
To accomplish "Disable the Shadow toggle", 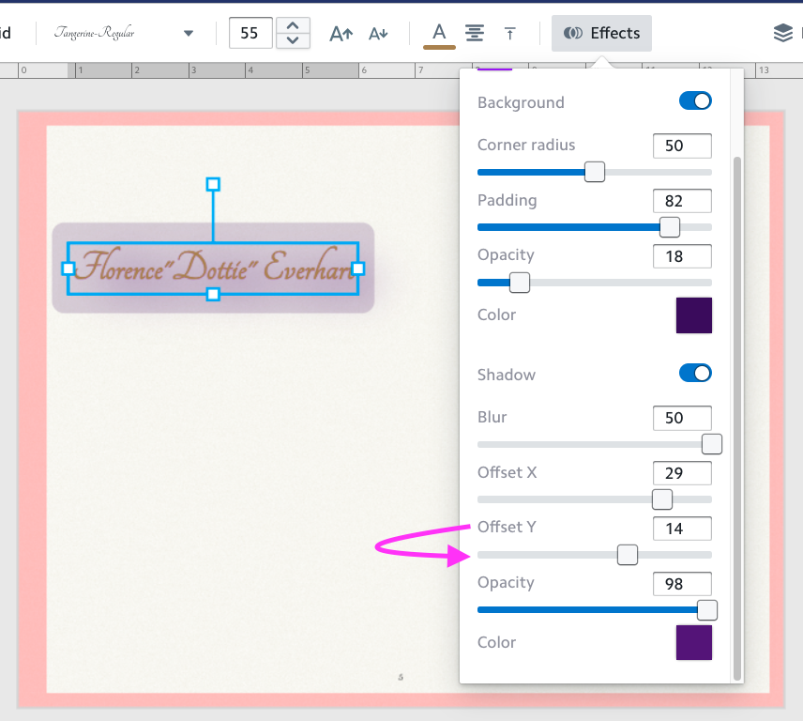I will point(695,374).
